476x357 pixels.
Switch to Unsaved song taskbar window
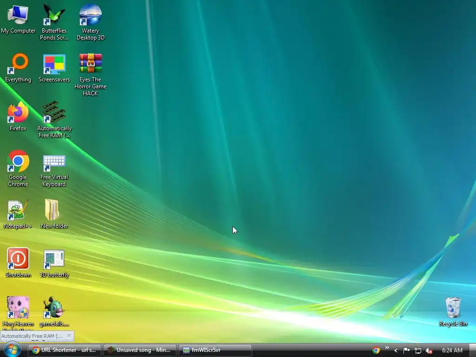(139, 350)
